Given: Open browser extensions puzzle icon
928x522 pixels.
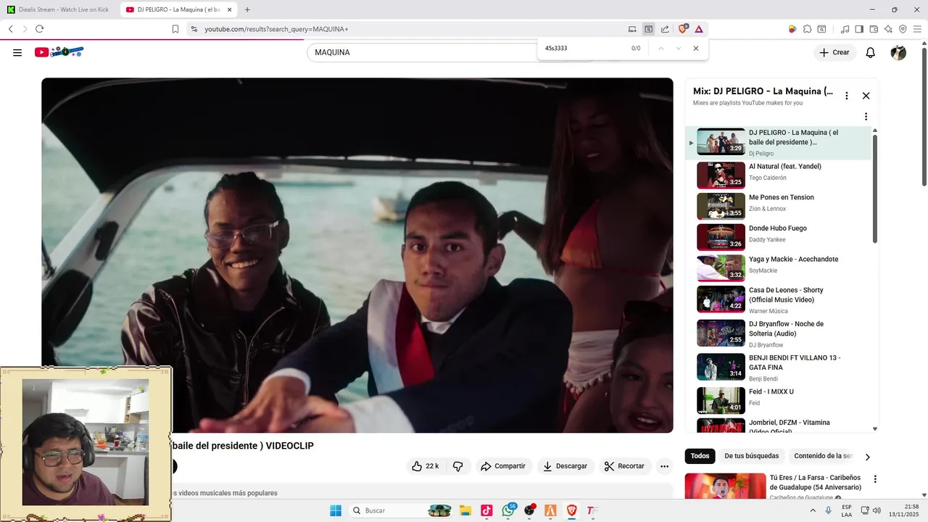Looking at the screenshot, I should (x=807, y=29).
